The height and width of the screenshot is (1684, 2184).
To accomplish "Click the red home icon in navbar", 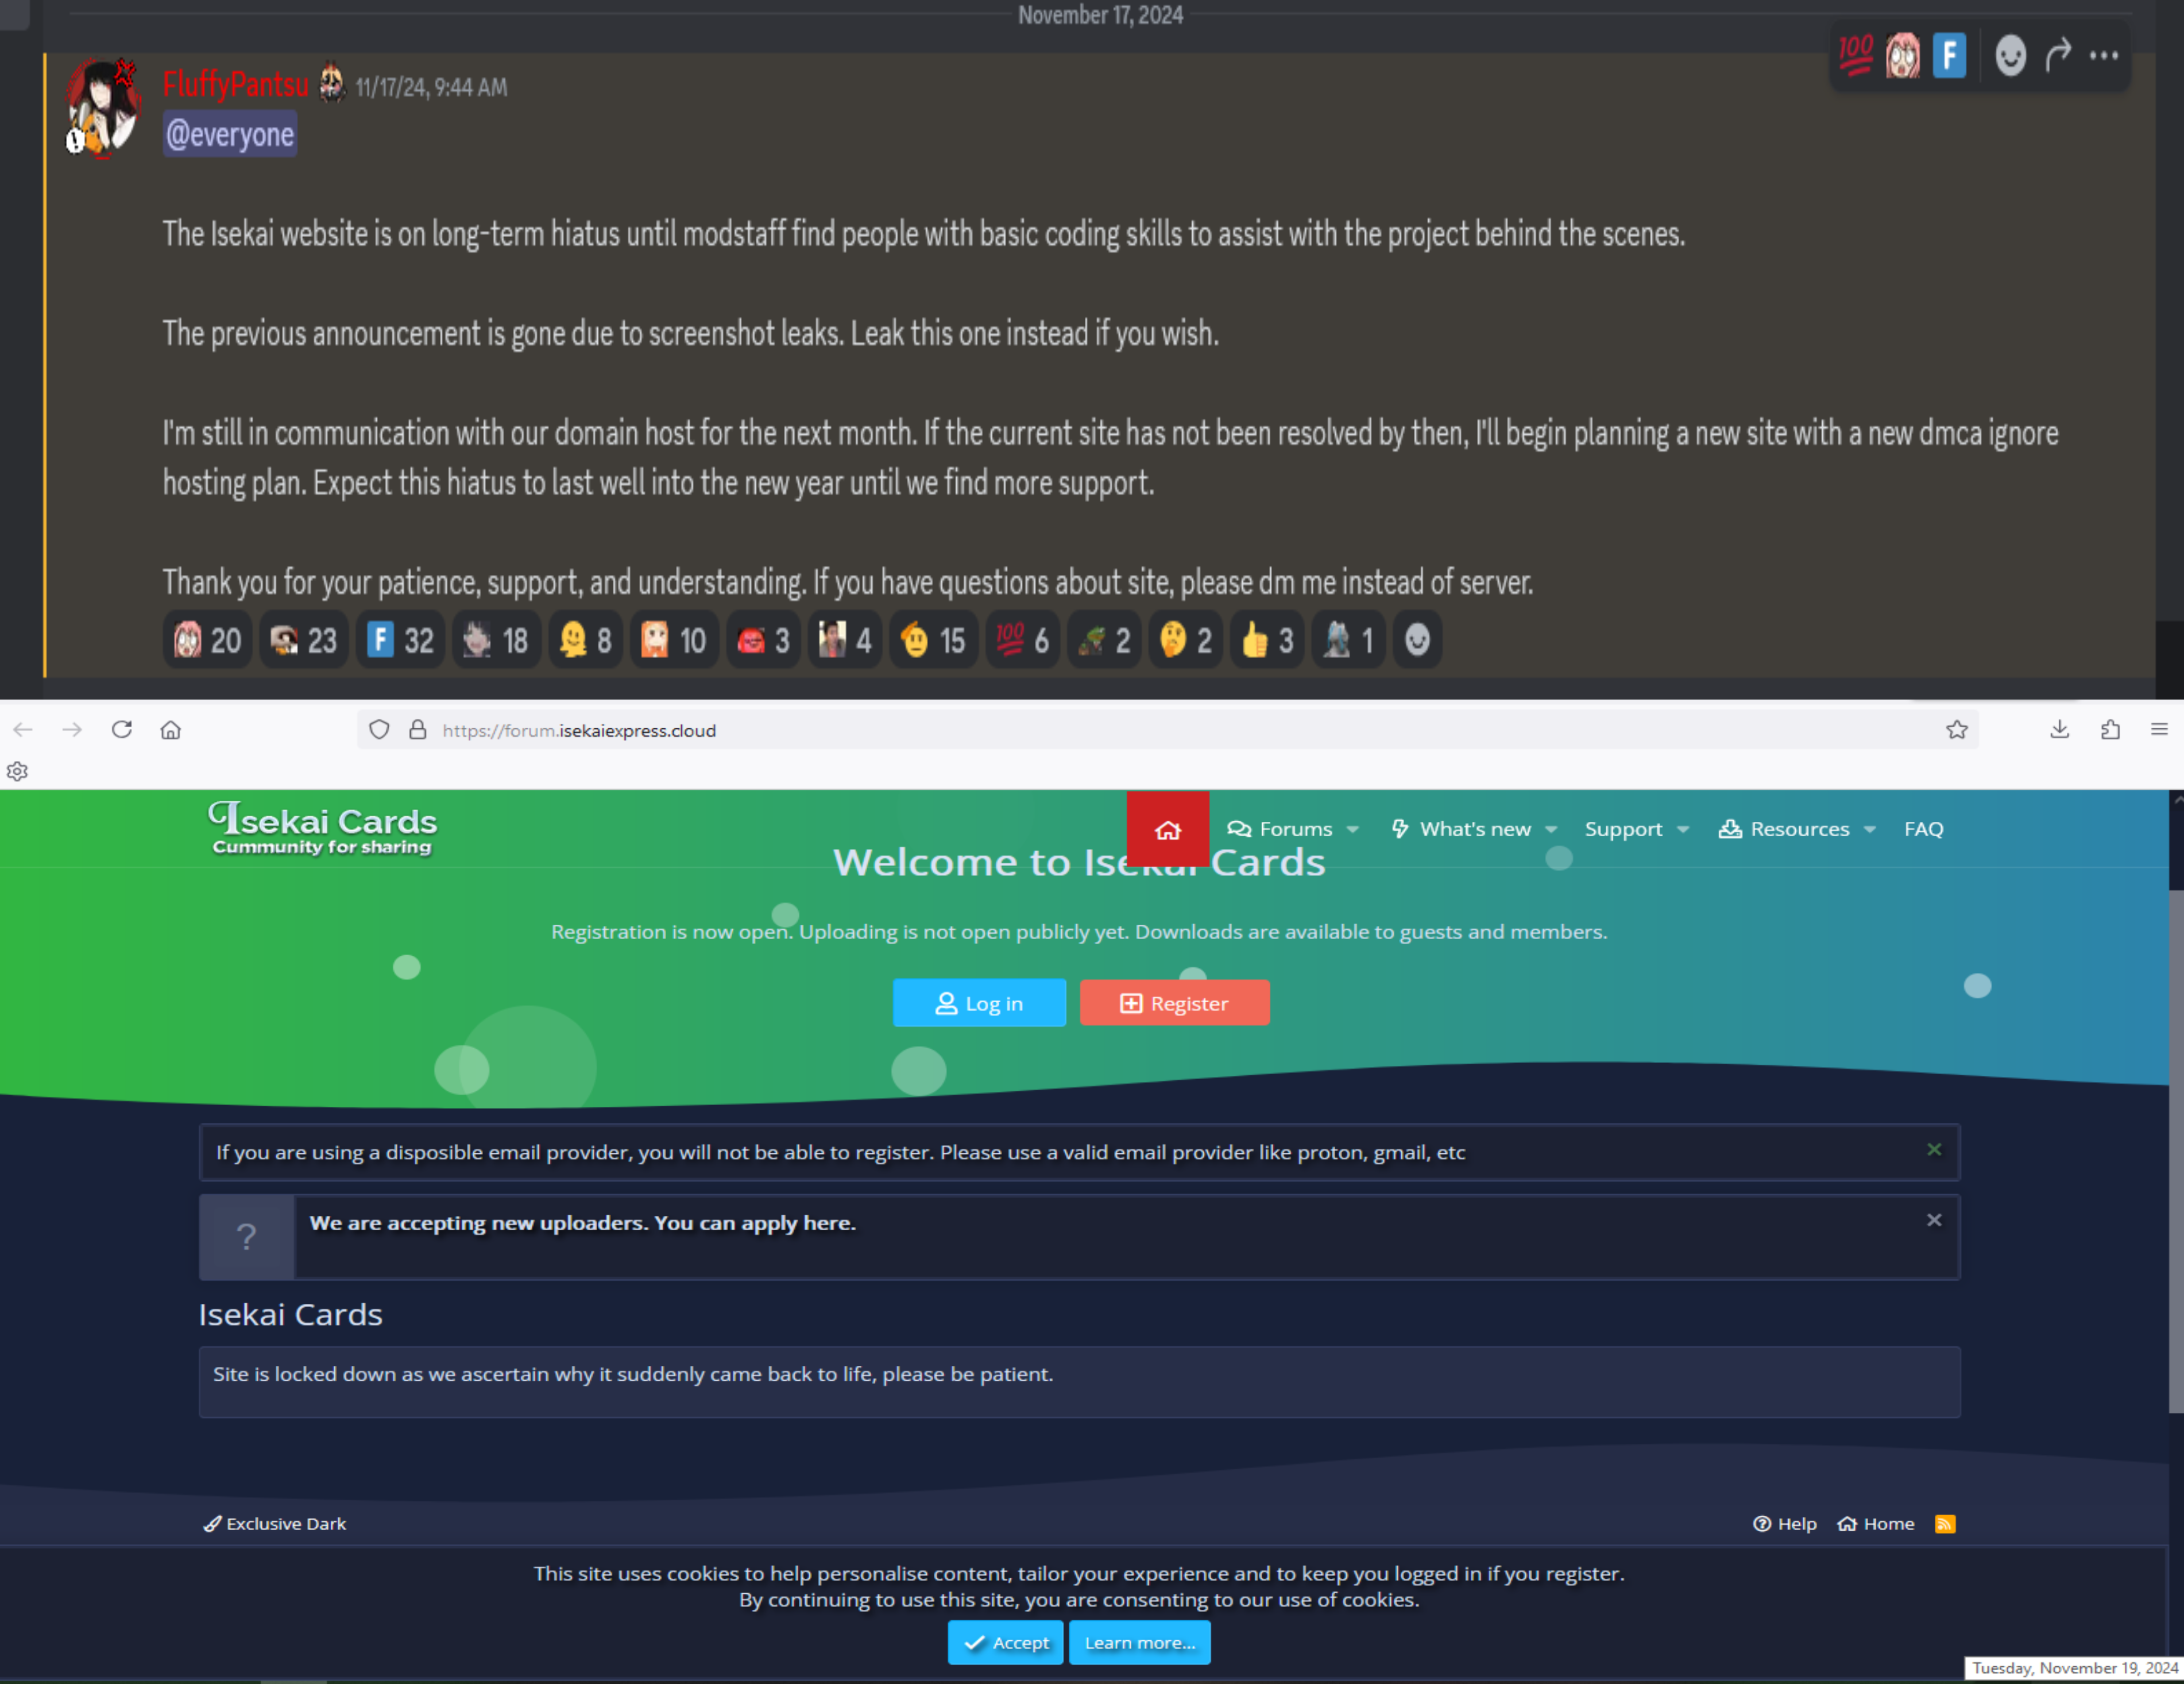I will 1167,829.
